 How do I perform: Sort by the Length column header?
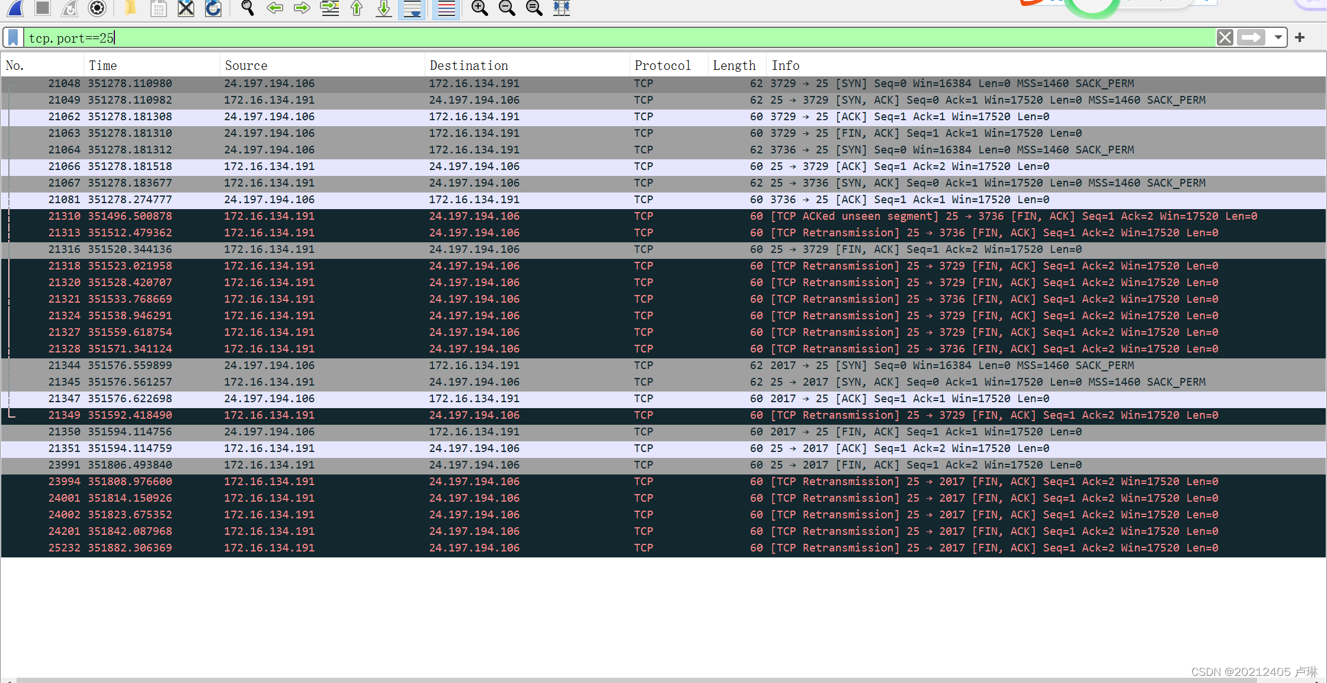point(737,66)
